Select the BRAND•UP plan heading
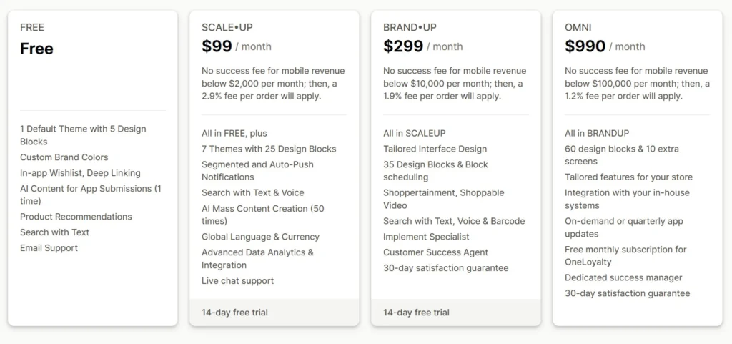The height and width of the screenshot is (344, 732). tap(410, 27)
